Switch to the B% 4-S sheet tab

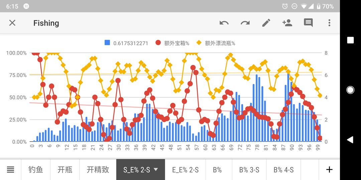[x=284, y=170]
